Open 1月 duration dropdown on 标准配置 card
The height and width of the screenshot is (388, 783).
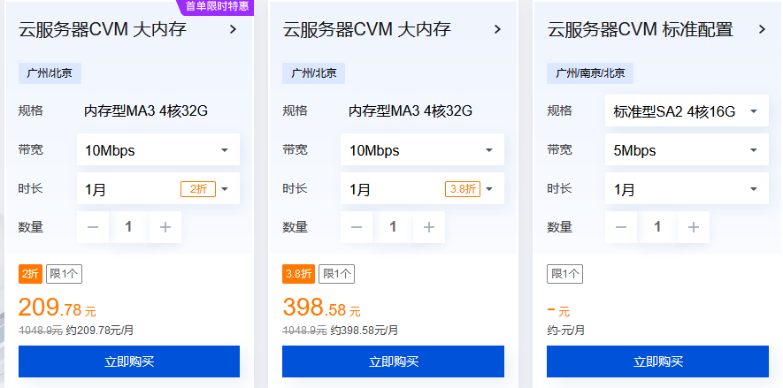(687, 188)
